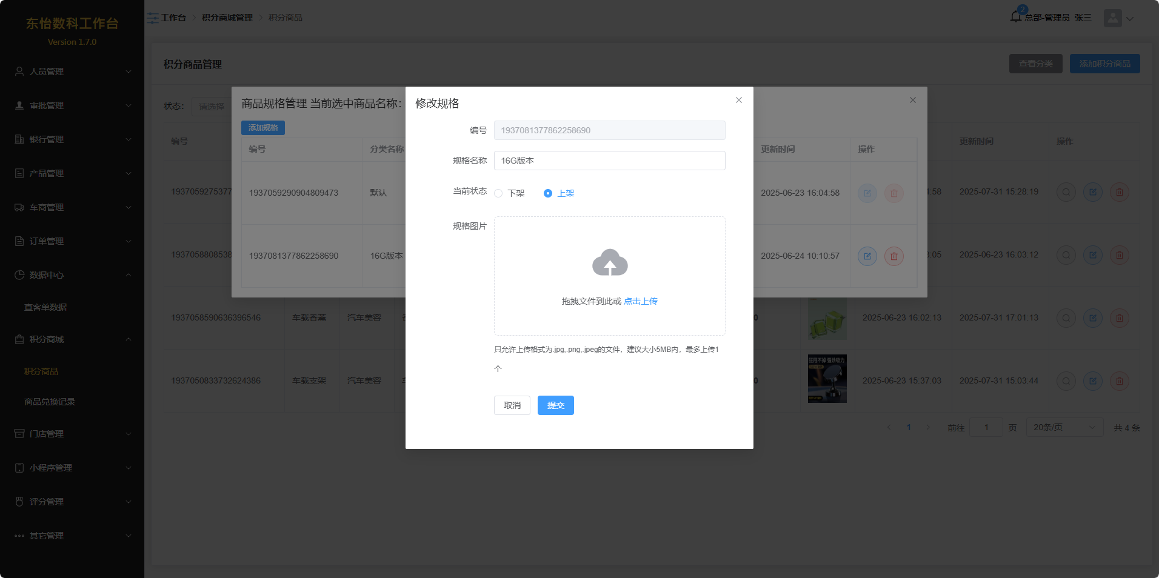Click the notification bell icon
Image resolution: width=1159 pixels, height=578 pixels.
1016,16
